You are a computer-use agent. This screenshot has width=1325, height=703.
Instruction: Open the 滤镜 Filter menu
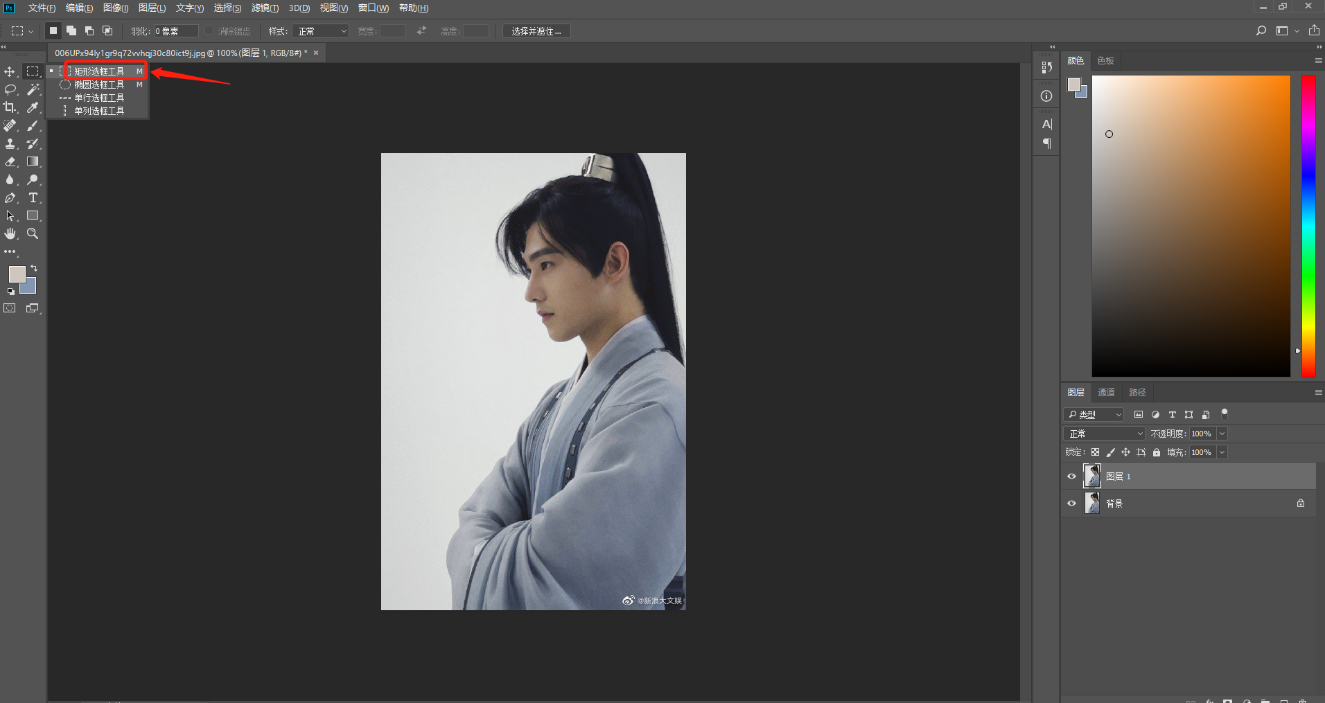(265, 8)
